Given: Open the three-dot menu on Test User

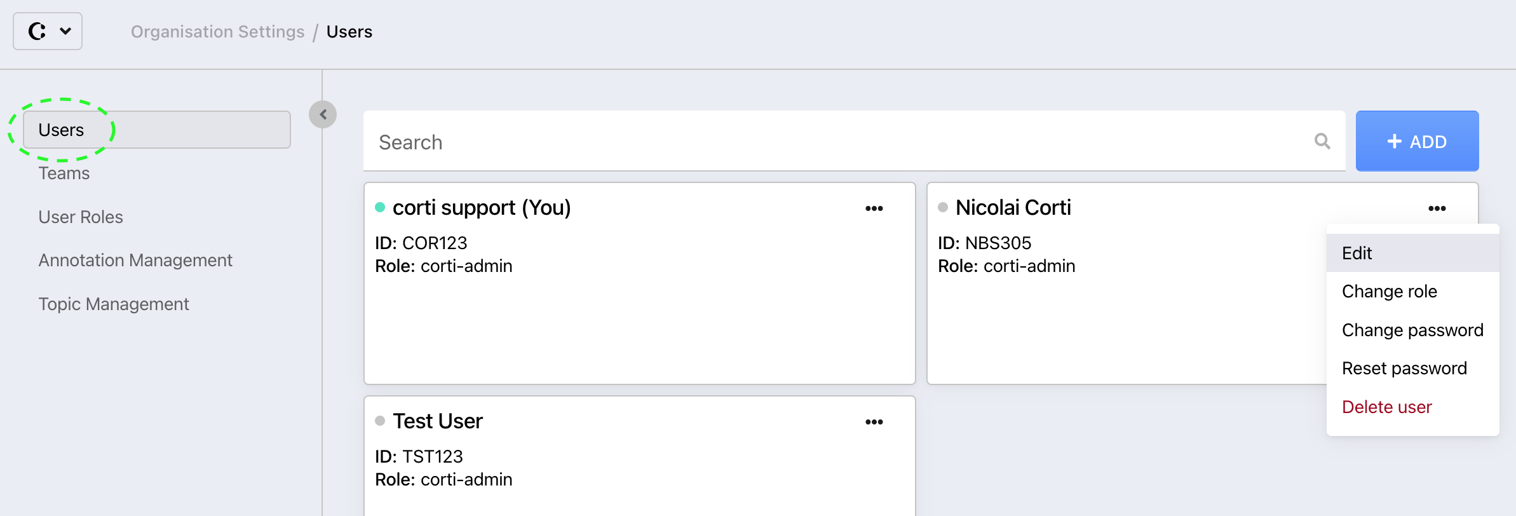Looking at the screenshot, I should (x=874, y=422).
